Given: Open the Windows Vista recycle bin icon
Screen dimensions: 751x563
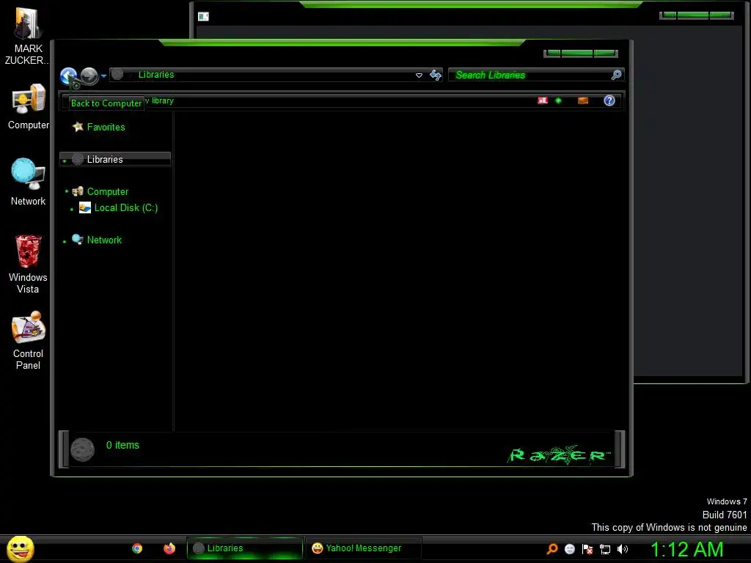Looking at the screenshot, I should (29, 264).
